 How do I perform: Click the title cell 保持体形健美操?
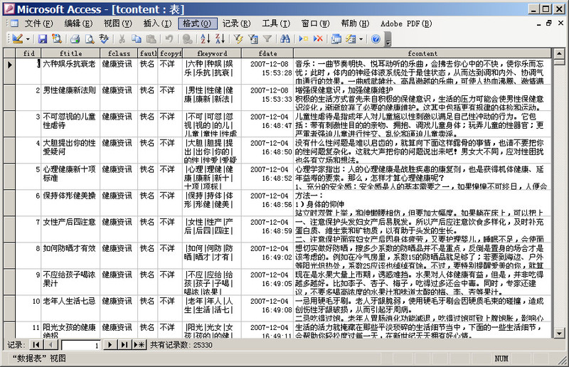(70, 203)
